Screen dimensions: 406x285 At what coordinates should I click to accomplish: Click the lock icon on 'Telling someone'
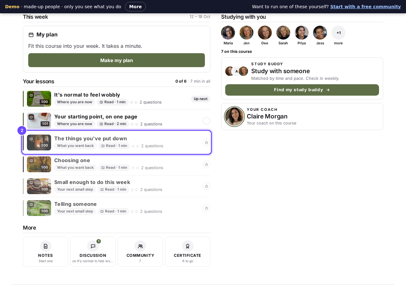pos(206,208)
